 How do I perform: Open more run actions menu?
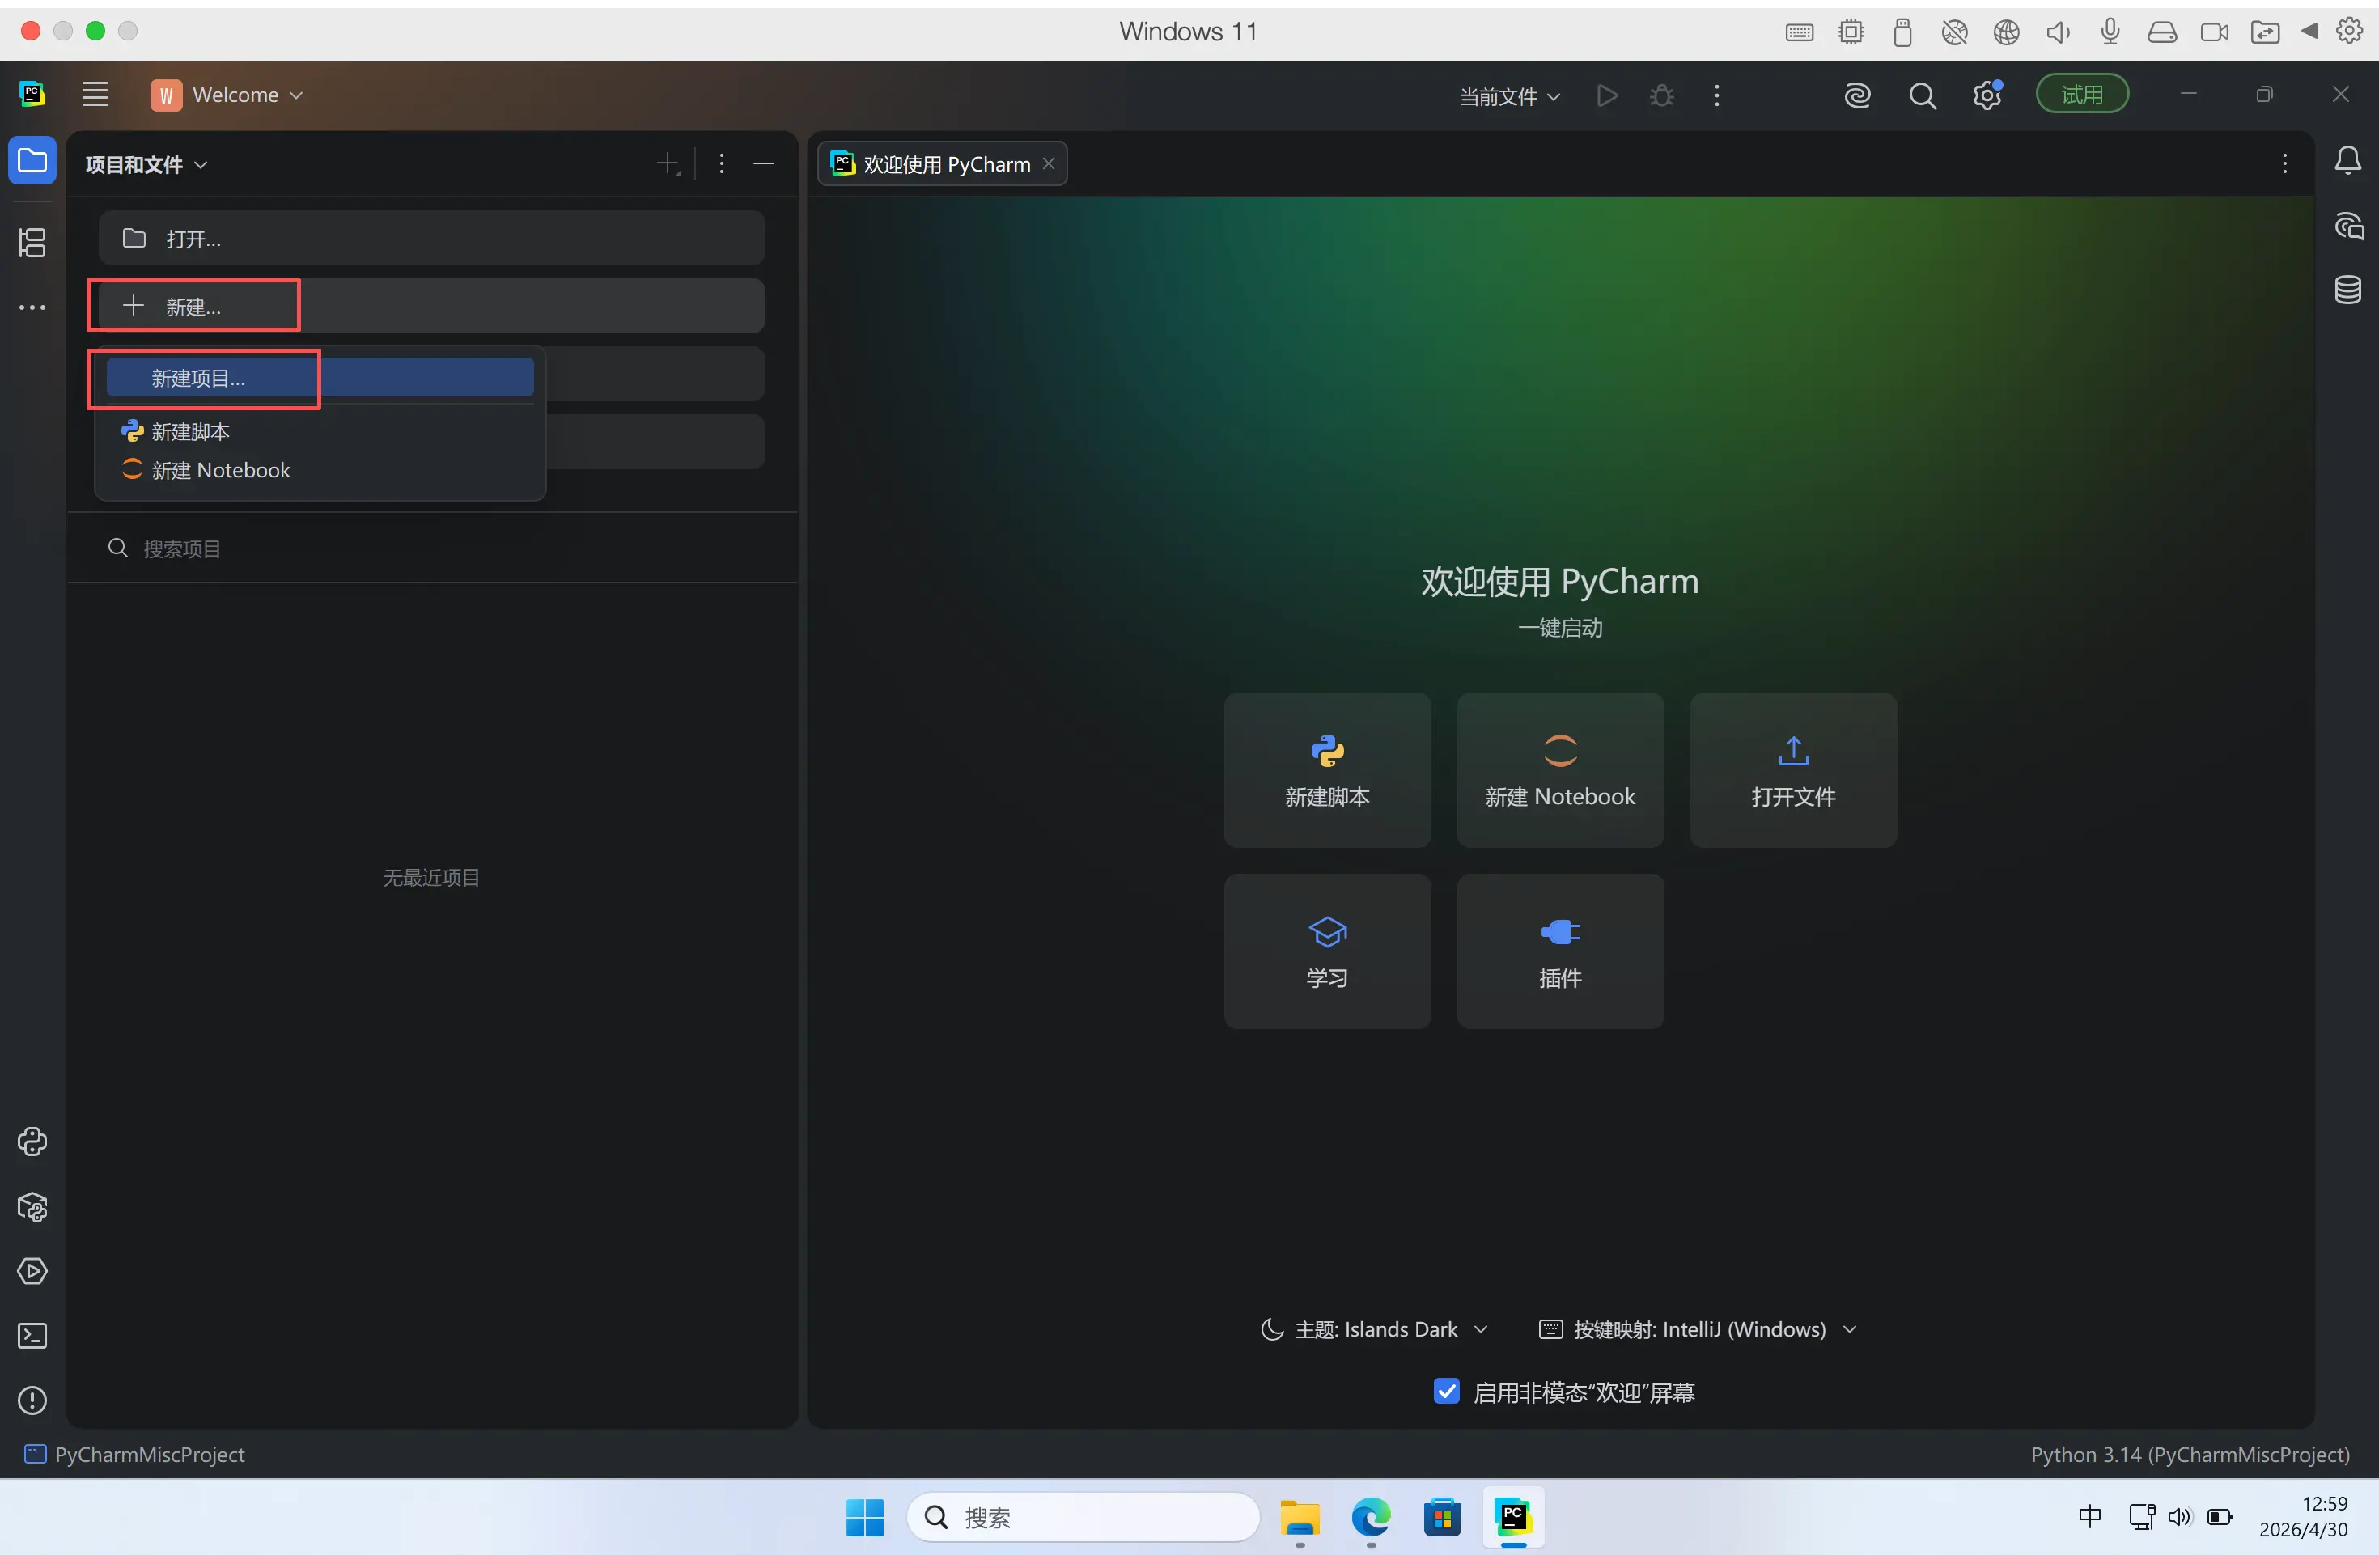coord(1717,96)
